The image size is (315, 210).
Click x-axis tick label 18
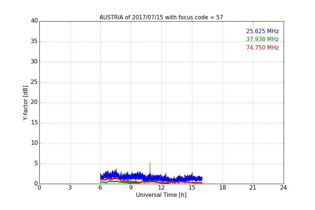pyautogui.click(x=222, y=188)
